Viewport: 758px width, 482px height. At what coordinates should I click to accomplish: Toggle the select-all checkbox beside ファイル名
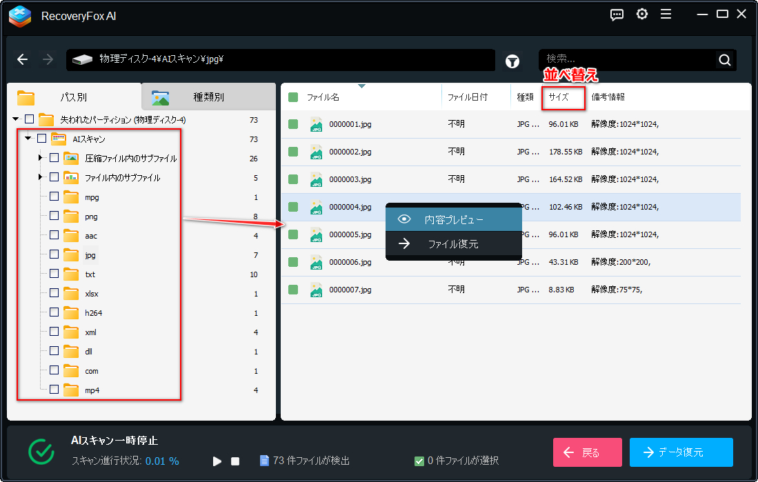pos(293,97)
